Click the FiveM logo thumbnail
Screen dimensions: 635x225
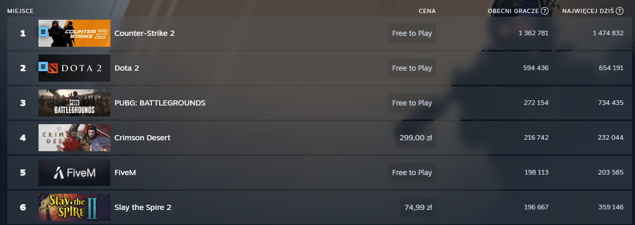(74, 173)
